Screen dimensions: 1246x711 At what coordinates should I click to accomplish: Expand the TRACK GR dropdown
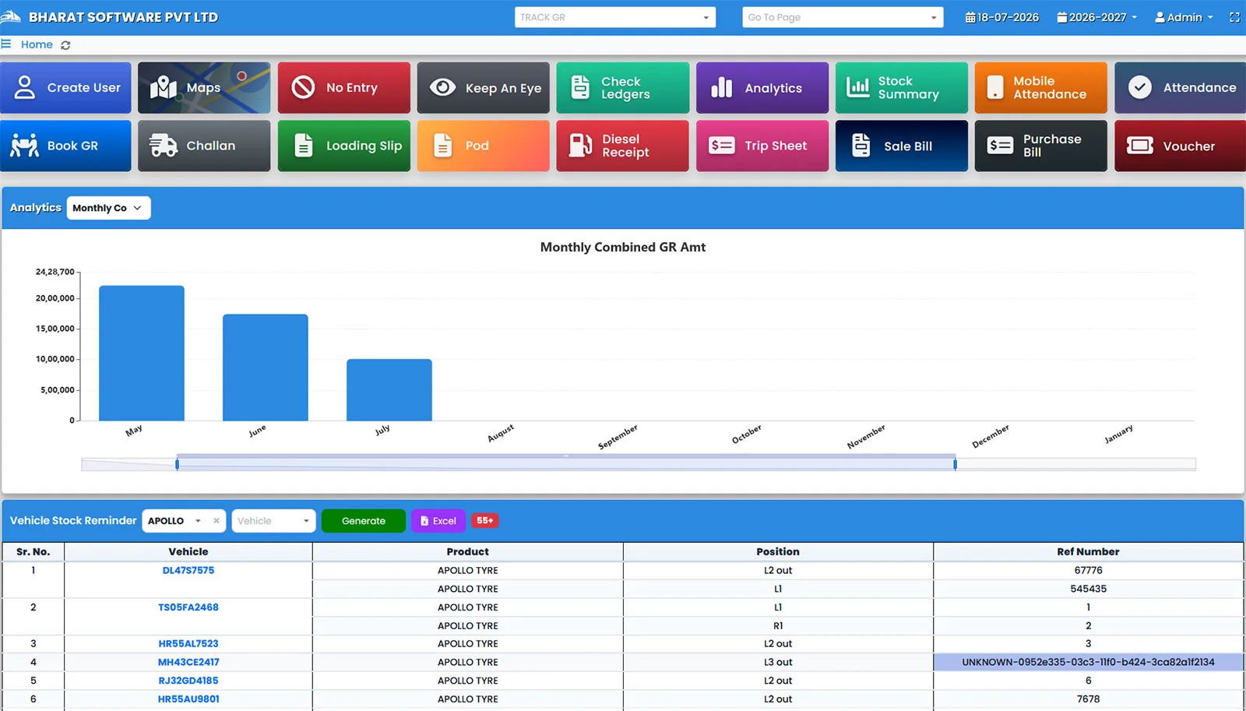point(615,17)
